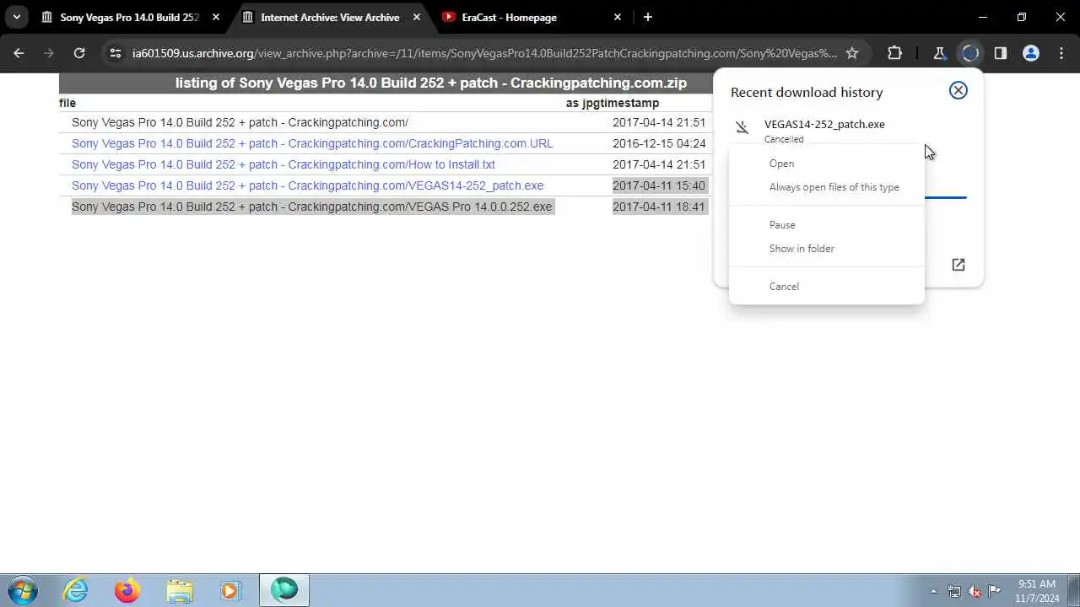The image size is (1080, 607).
Task: Open VEGAS Pro 14.0.0.252.exe link
Action: pos(311,207)
